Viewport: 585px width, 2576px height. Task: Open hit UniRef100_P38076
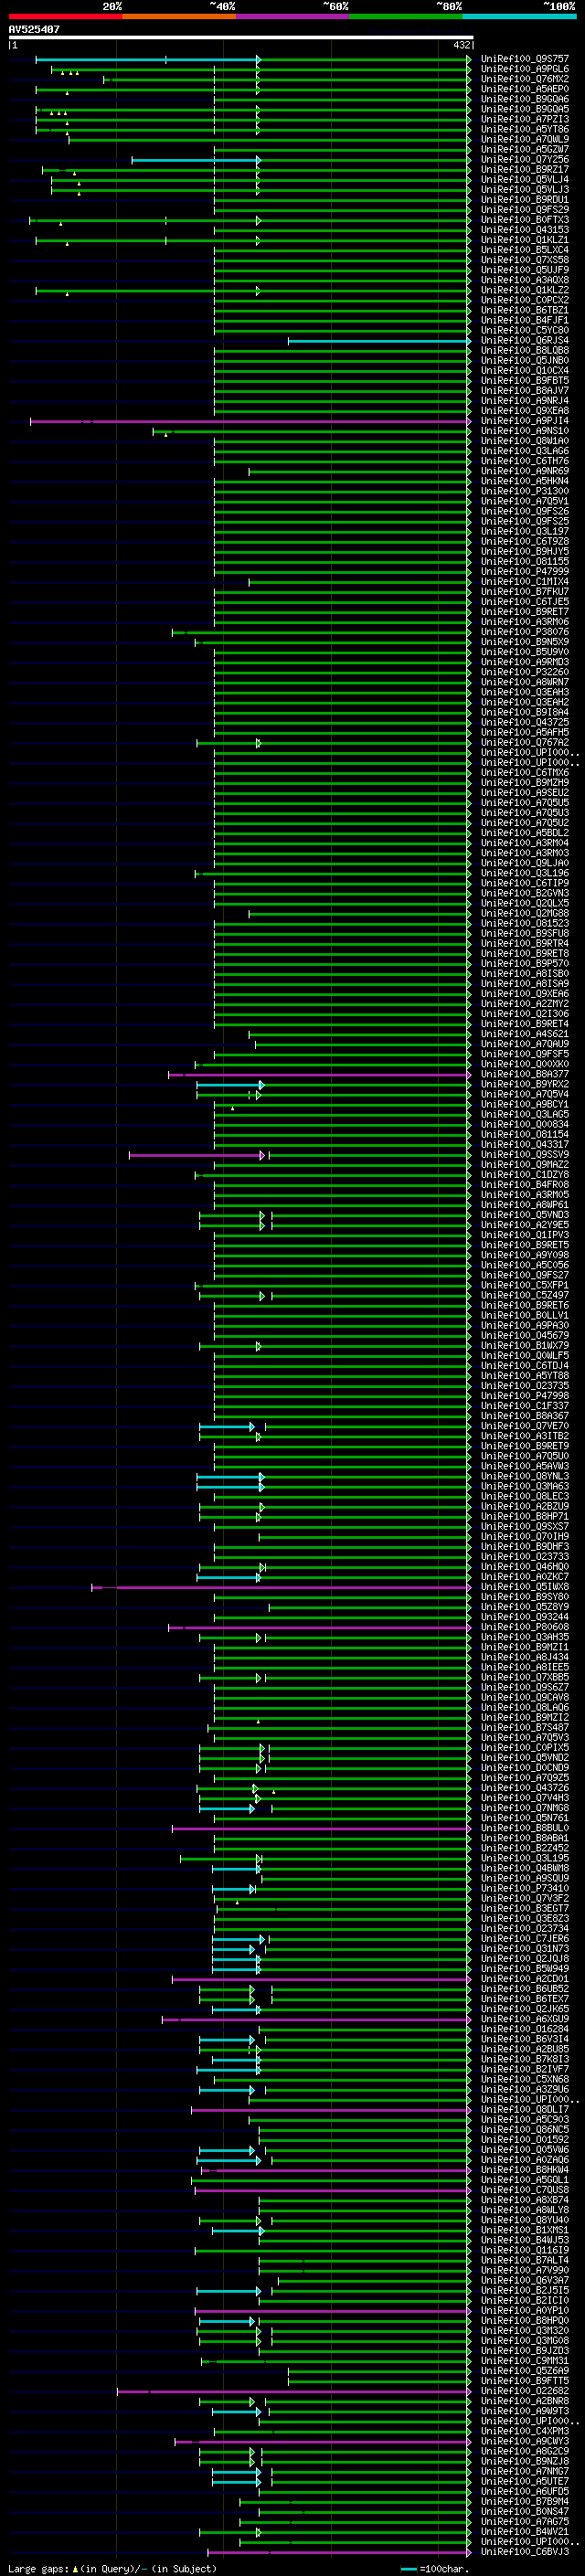(524, 632)
